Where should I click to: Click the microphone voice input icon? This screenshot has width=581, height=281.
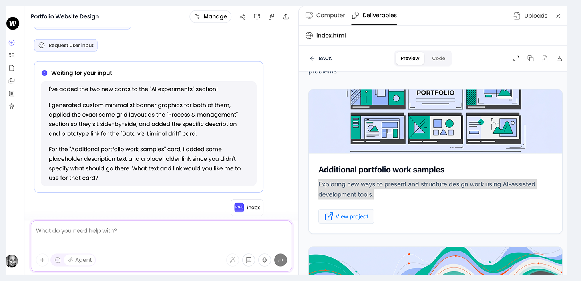pos(264,260)
